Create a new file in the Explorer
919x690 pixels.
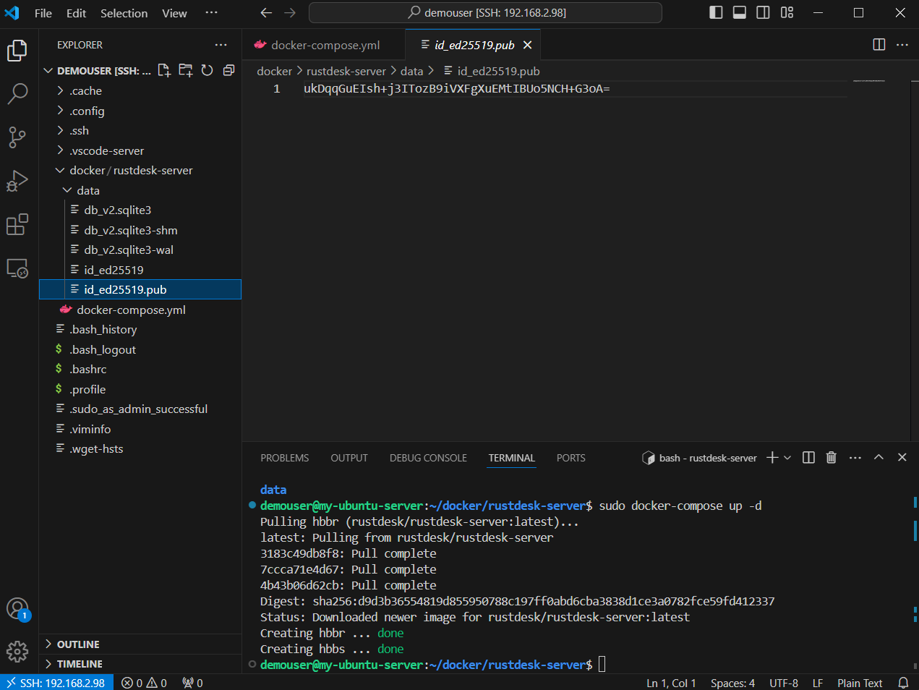click(163, 70)
